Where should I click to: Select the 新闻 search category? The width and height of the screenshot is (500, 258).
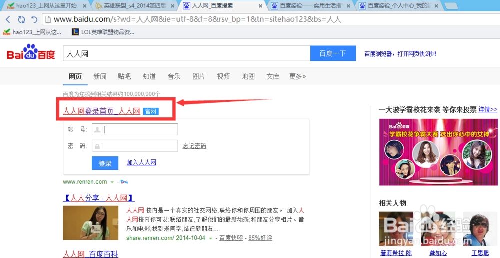point(100,76)
